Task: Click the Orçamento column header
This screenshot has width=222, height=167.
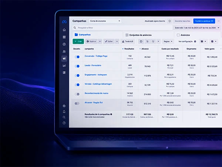Action: pos(191,49)
